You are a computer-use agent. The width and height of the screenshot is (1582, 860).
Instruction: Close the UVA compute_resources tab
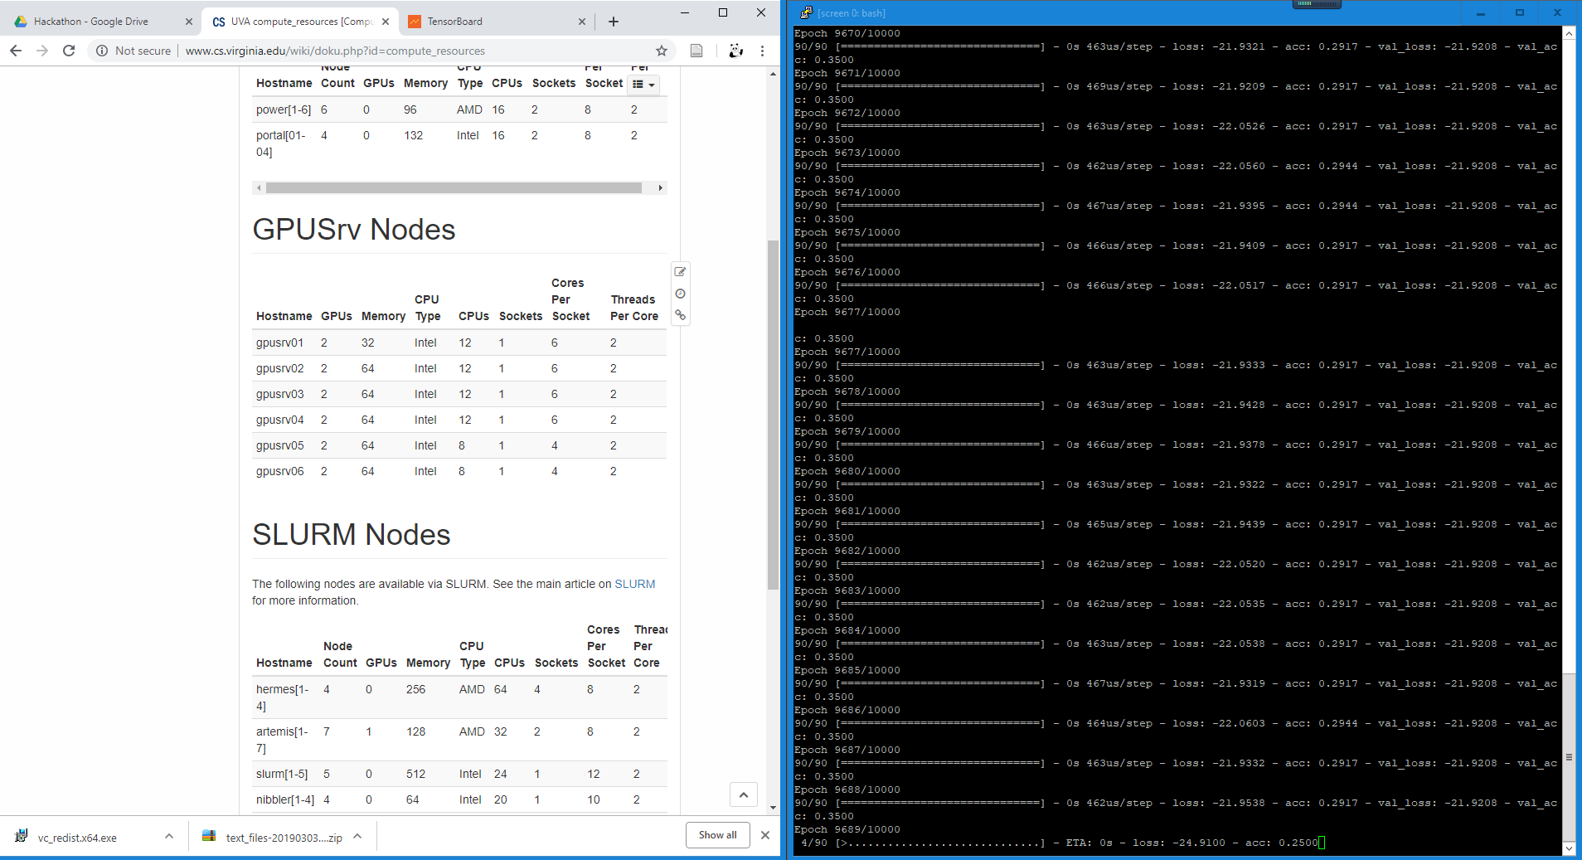coord(386,22)
